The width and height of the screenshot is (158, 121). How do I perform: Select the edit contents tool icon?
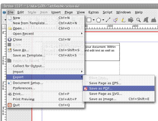146,20
